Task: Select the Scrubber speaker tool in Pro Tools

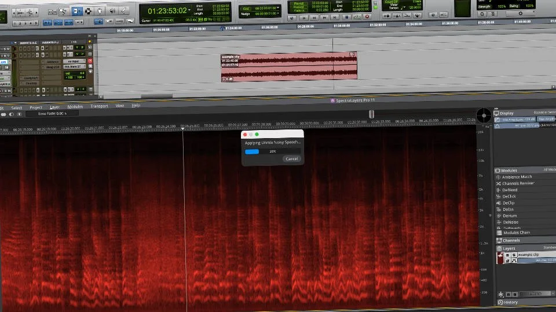Action: coord(112,11)
